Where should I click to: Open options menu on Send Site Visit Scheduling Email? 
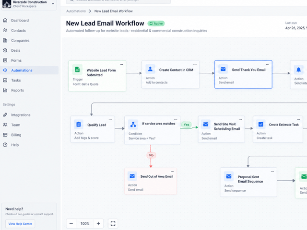[x=240, y=120]
